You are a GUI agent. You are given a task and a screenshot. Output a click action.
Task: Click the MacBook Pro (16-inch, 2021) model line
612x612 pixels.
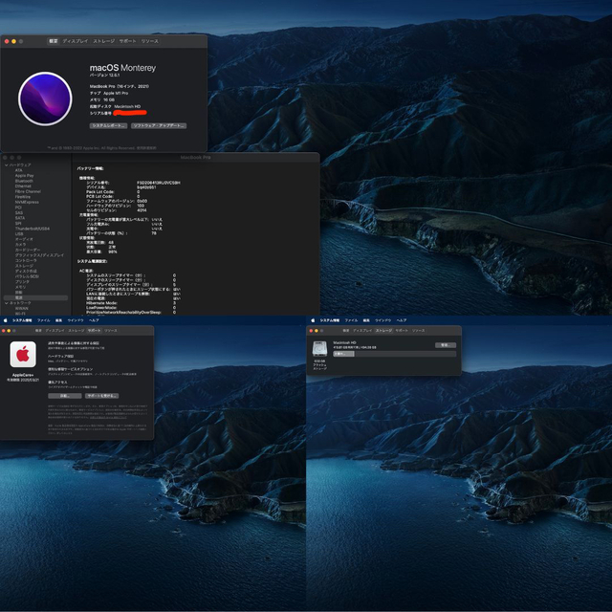(x=119, y=87)
